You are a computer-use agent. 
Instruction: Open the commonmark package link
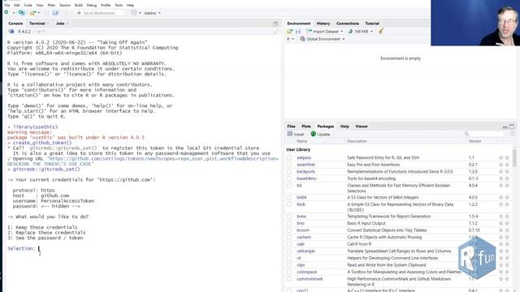[310, 279]
